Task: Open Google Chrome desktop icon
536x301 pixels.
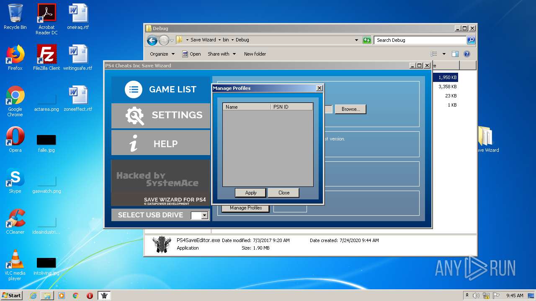Action: click(15, 101)
